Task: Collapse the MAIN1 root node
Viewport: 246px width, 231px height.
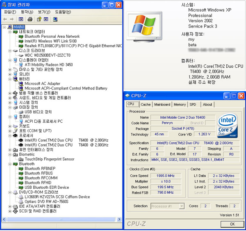Action: 5,27
